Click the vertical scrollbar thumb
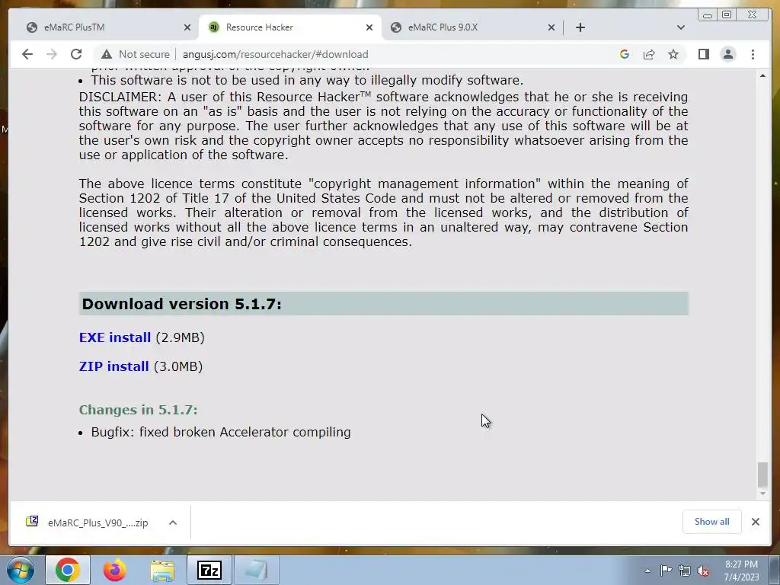This screenshot has height=585, width=780. click(x=762, y=475)
